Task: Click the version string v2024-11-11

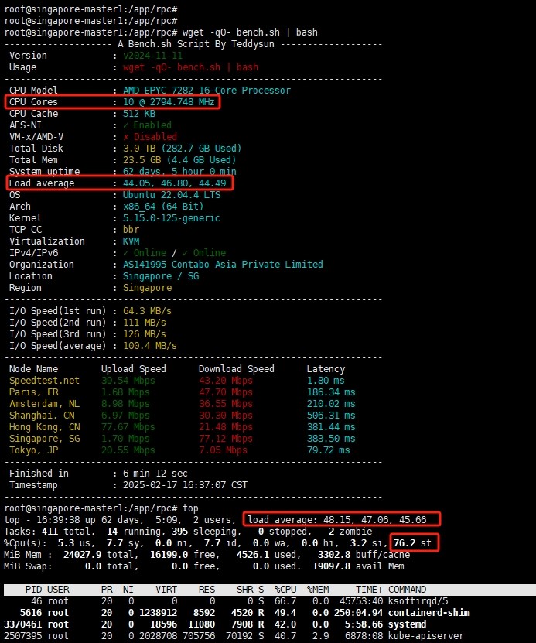Action: click(x=152, y=56)
